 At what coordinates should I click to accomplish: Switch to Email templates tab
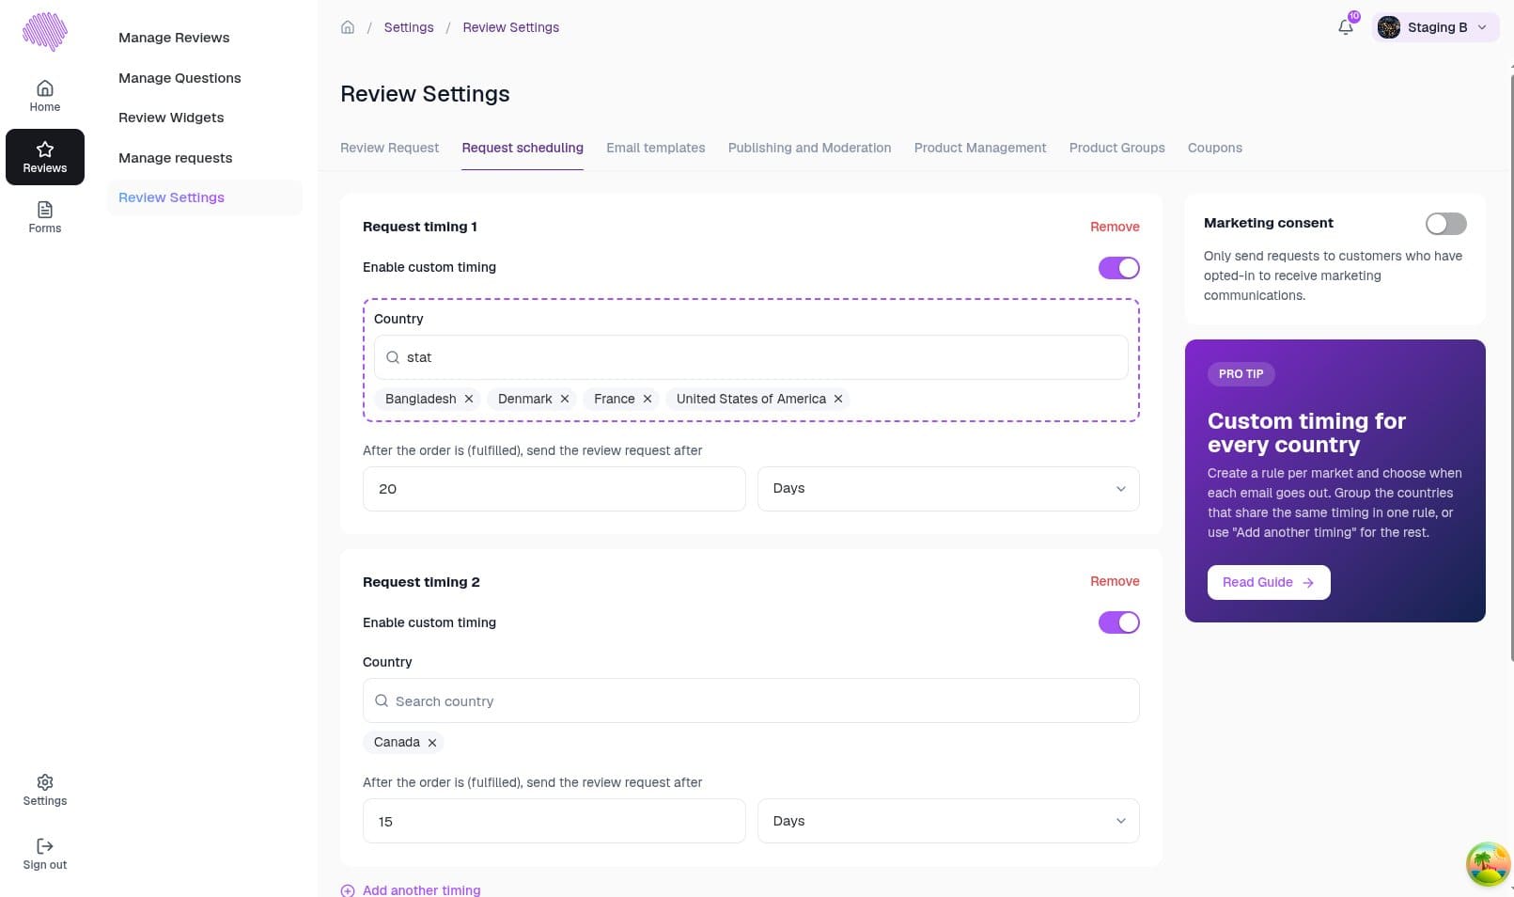656,148
